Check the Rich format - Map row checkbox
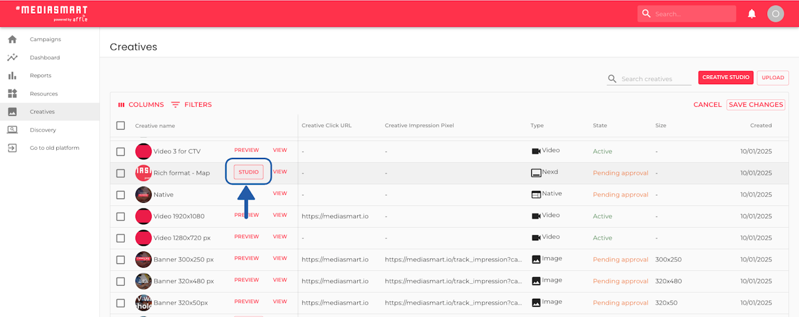This screenshot has width=799, height=317. point(120,173)
